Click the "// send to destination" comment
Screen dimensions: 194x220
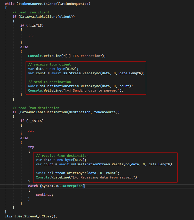pyautogui.click(x=49, y=82)
